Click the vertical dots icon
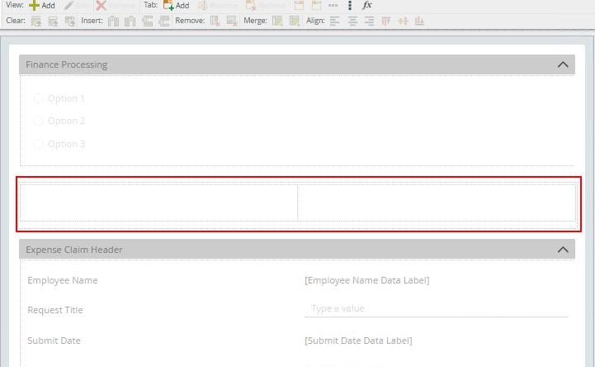 click(350, 5)
